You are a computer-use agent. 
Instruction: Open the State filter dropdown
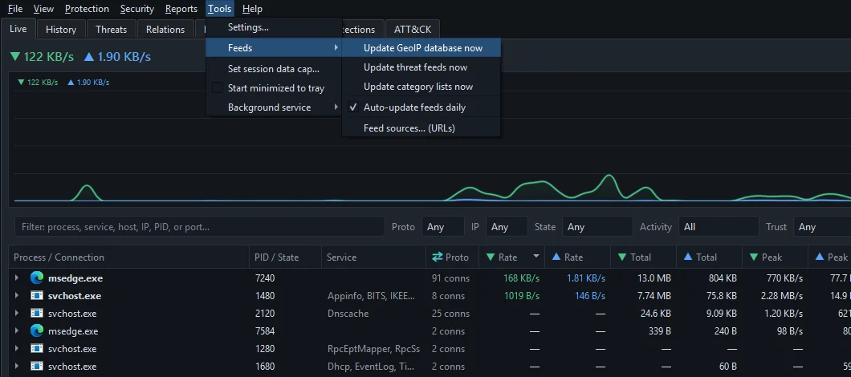coord(597,227)
